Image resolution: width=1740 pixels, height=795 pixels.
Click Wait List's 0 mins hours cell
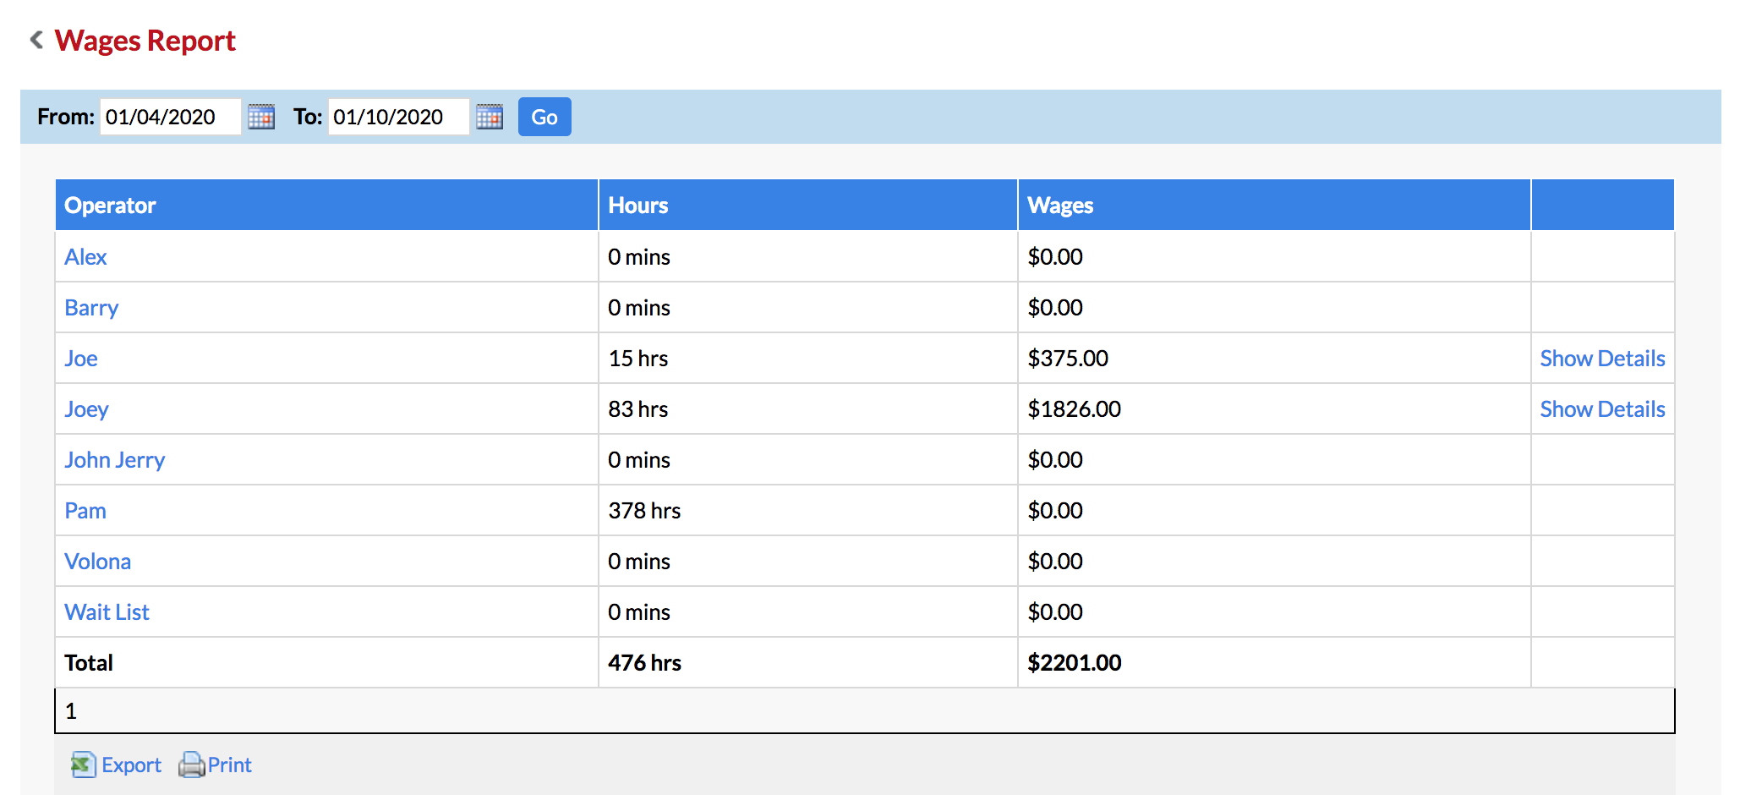coord(808,612)
